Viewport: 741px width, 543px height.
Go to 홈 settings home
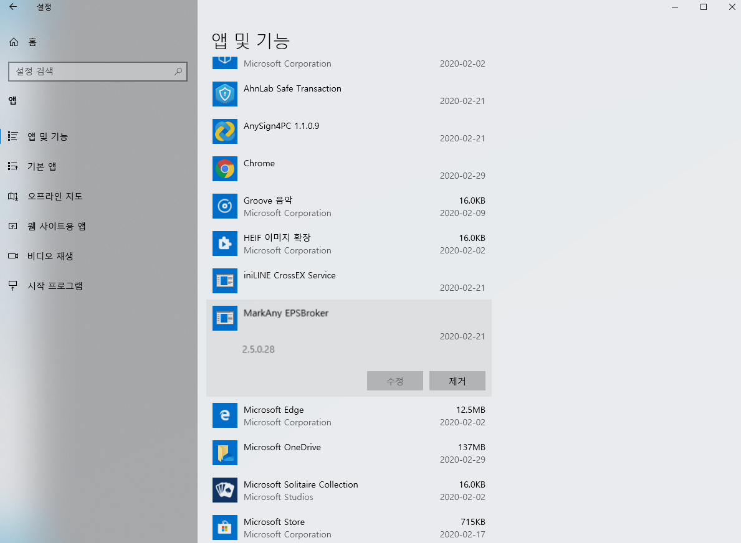(98, 42)
